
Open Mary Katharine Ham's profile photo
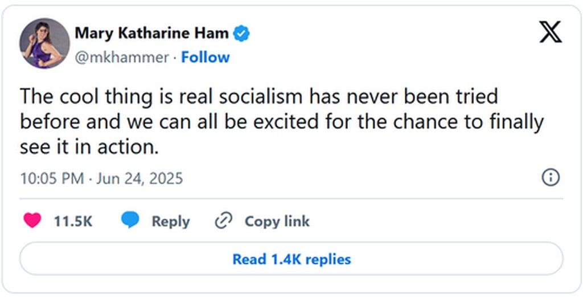(44, 43)
